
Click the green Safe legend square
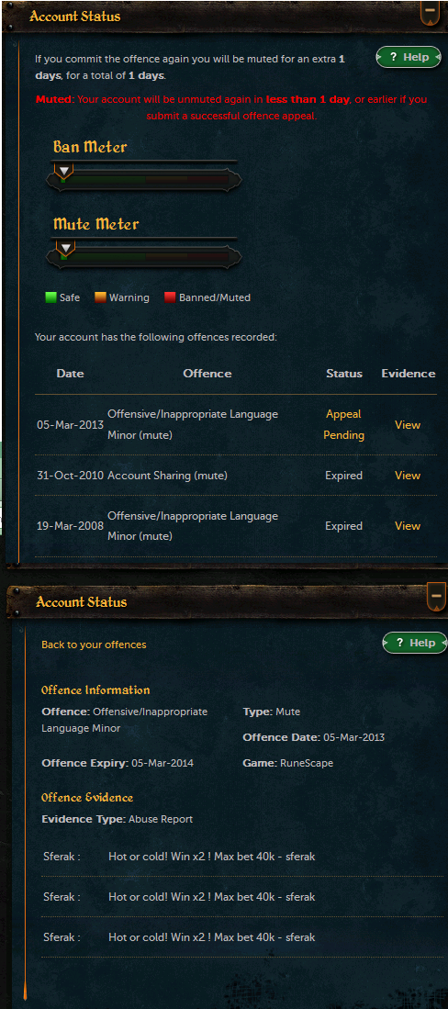[50, 298]
